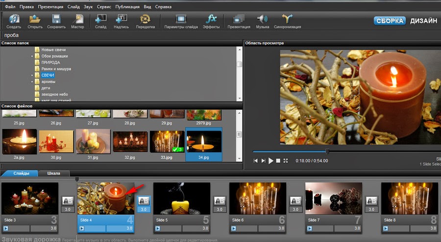Image resolution: width=441 pixels, height=242 pixels.
Task: Click play icon under Slide 3
Action: 5,228
